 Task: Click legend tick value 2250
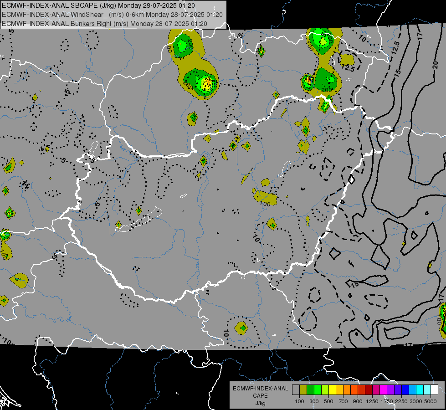click(401, 401)
